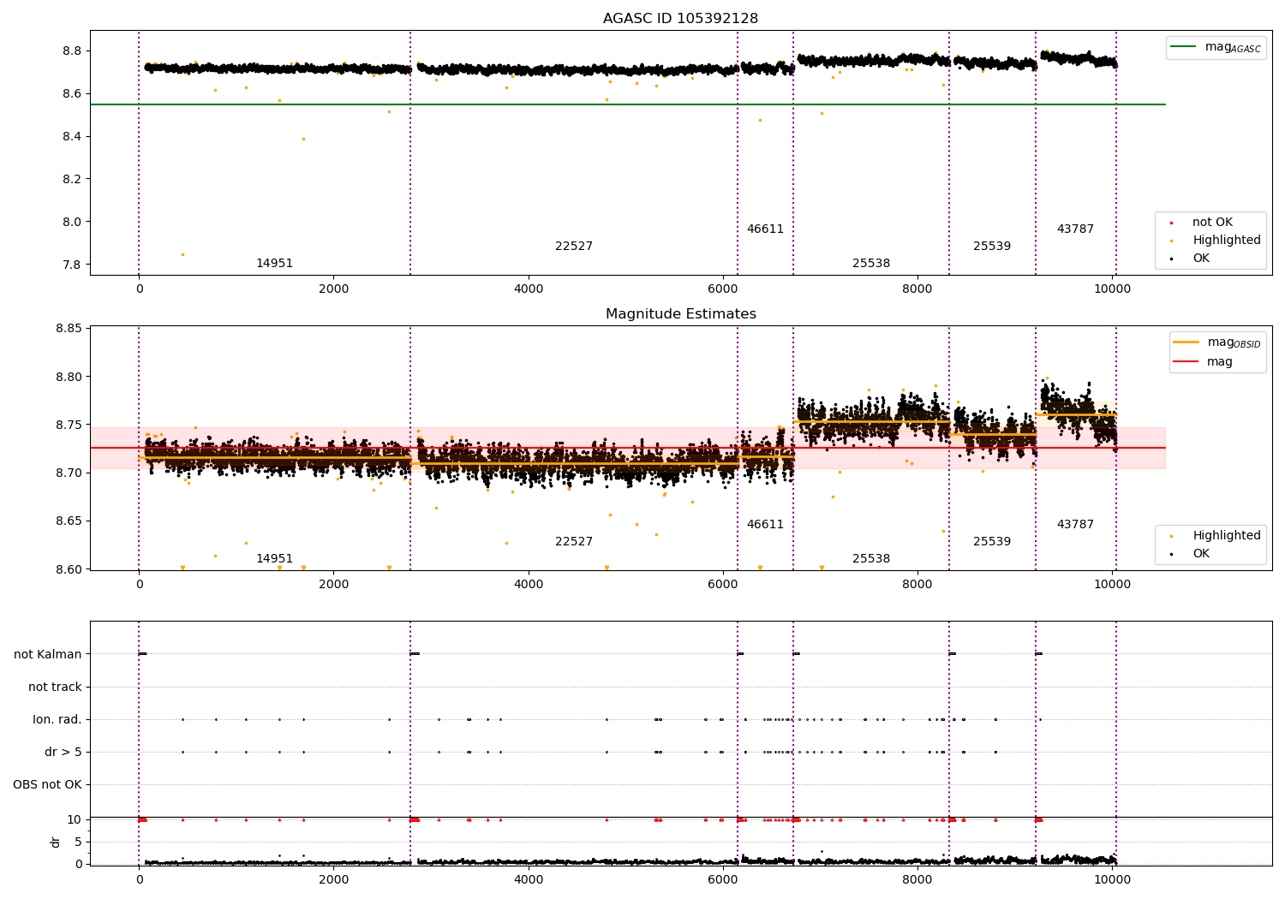Click obsid label 25538 in the AGASC plot

pyautogui.click(x=871, y=264)
